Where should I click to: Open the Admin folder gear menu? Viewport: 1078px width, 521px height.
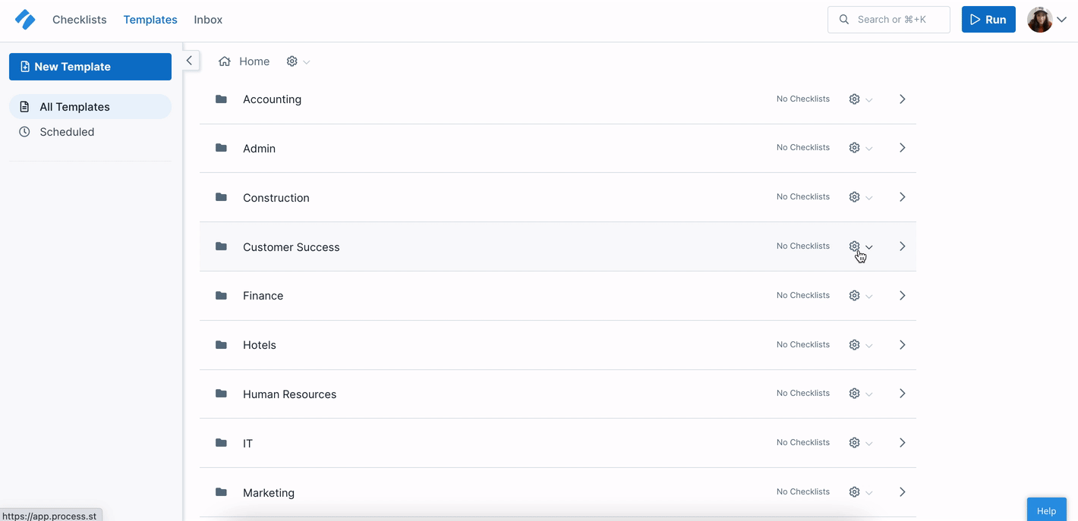coord(860,148)
